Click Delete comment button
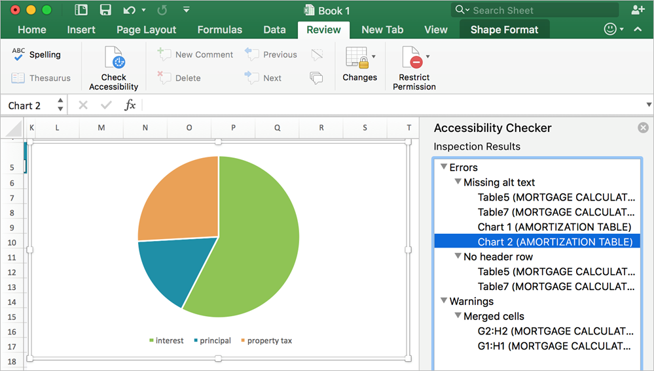The width and height of the screenshot is (654, 371). pos(179,78)
